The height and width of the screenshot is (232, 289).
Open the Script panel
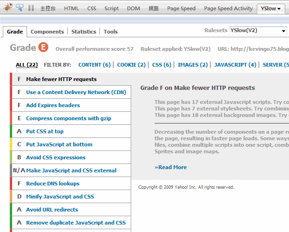pos(112,8)
